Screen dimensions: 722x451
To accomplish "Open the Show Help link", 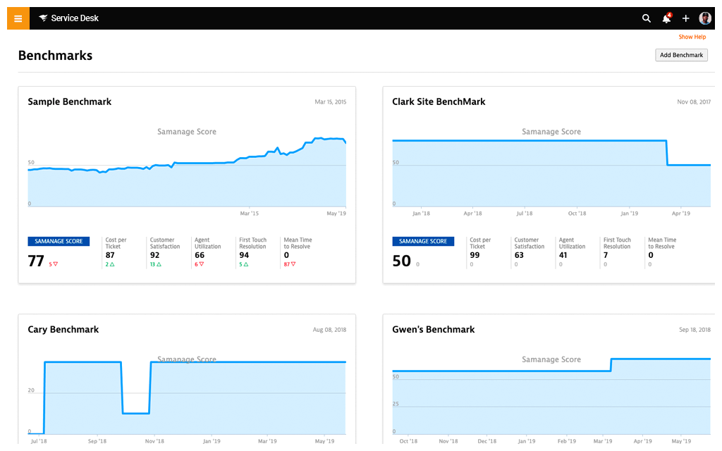I will click(692, 37).
